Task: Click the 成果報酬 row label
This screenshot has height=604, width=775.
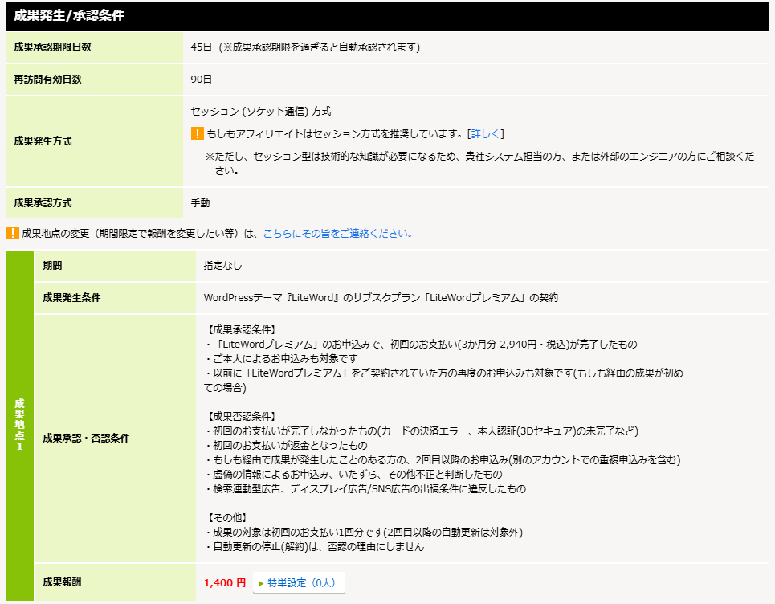Action: 62,582
